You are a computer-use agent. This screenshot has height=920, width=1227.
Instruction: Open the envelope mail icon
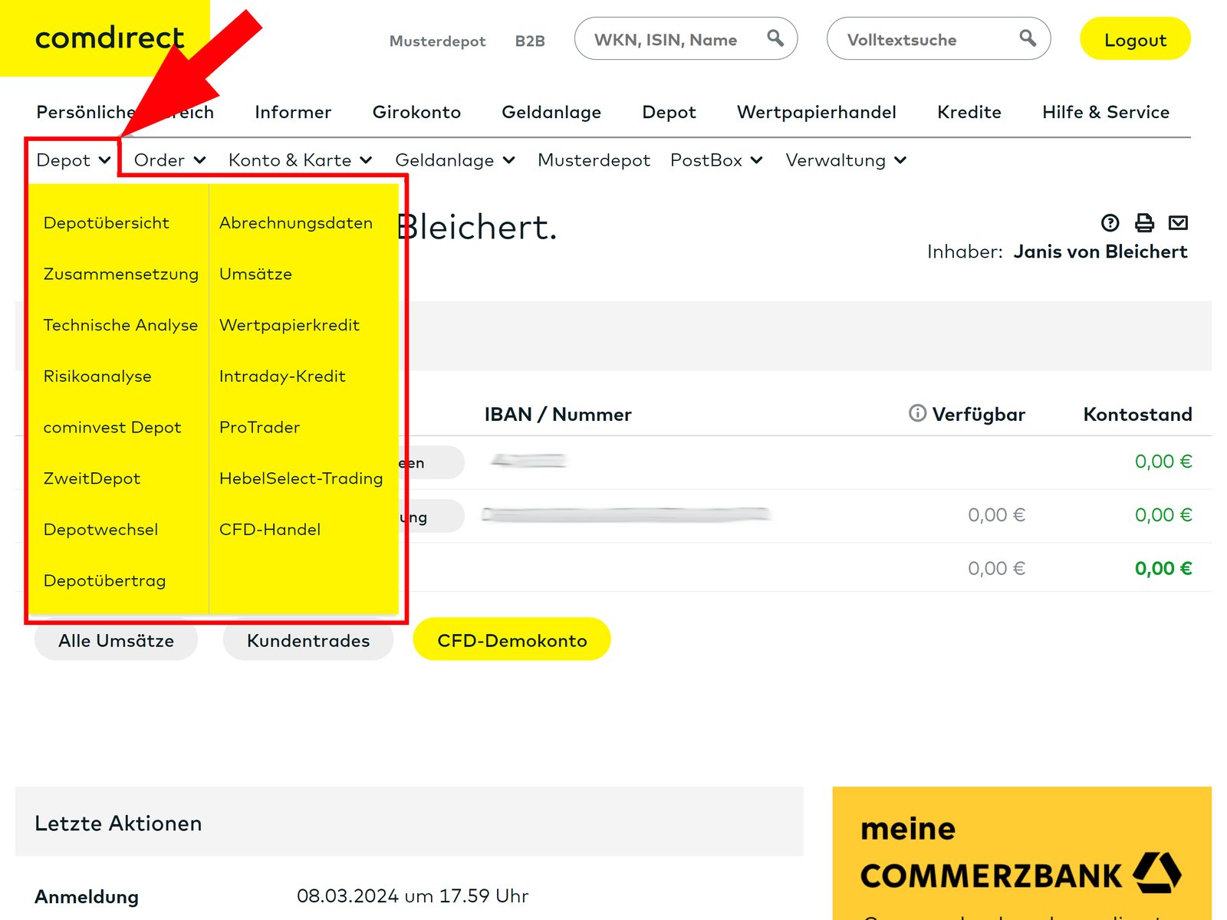[1179, 223]
